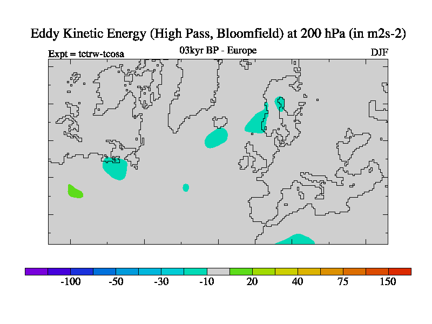
Task: Click the "-50" colorbar label
Action: click(116, 282)
